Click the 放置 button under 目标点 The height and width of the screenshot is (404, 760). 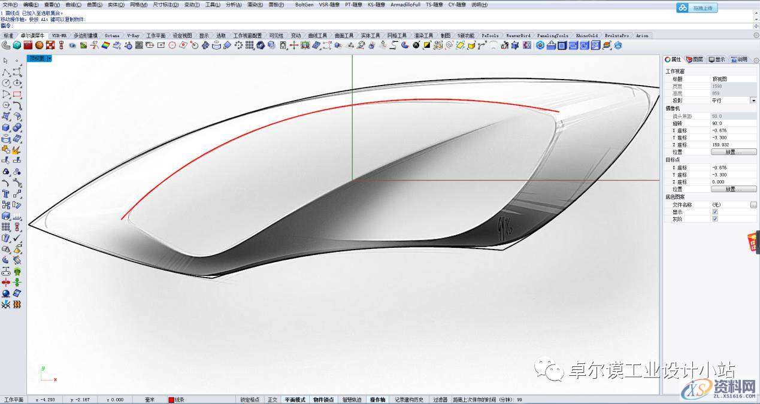733,189
